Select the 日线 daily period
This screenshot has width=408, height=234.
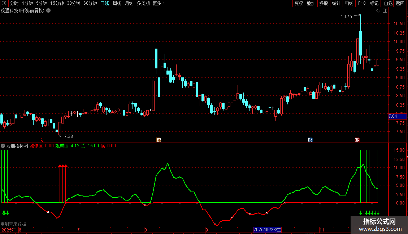click(x=105, y=3)
